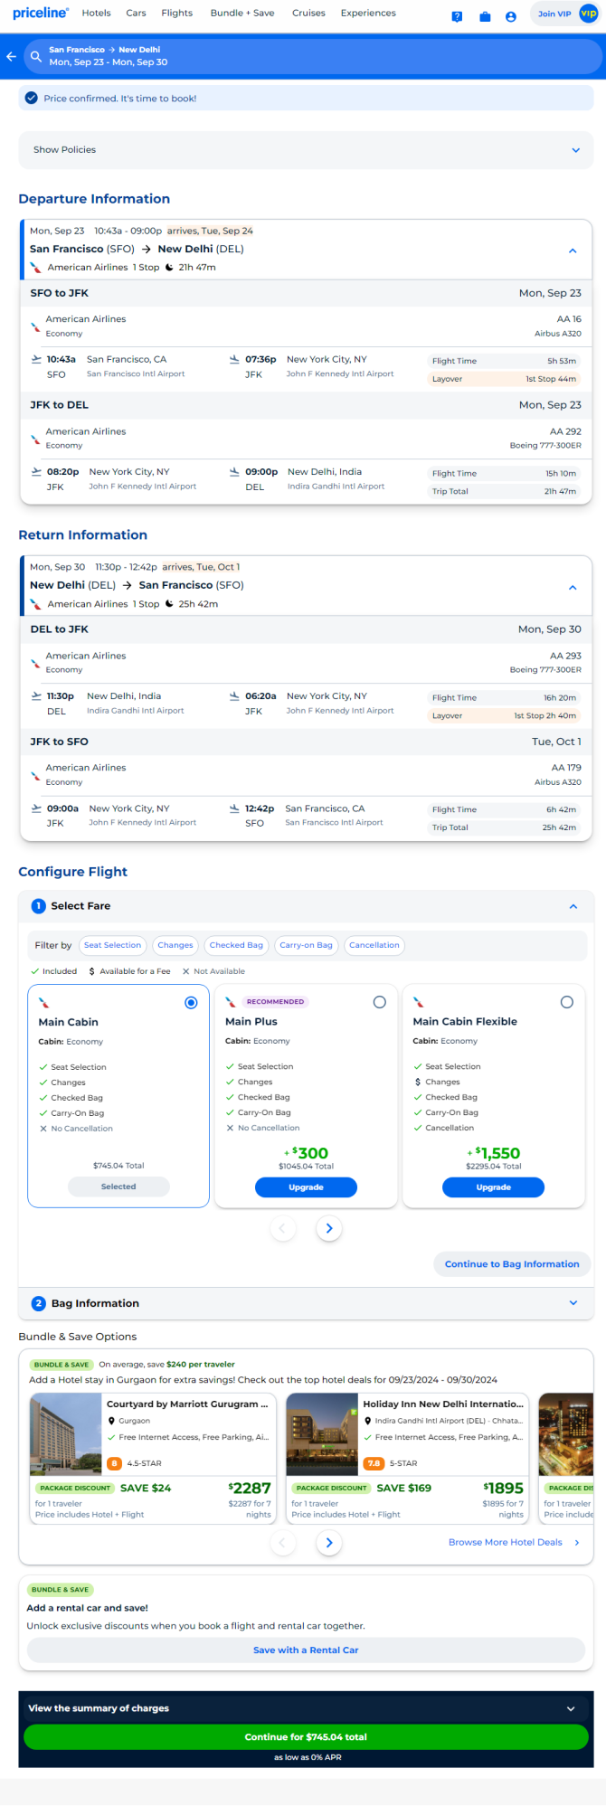606x1806 pixels.
Task: Click the search magnifier icon
Action: 36,56
